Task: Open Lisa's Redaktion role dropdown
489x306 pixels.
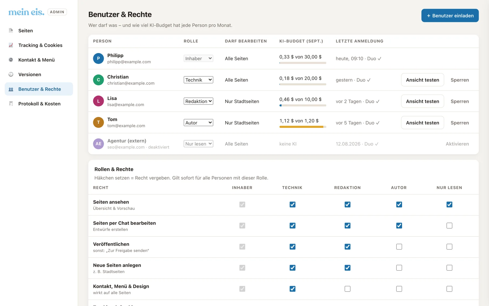Action: coord(198,101)
